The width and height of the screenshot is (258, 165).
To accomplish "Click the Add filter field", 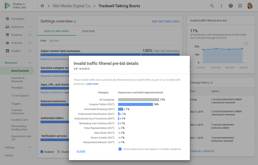I will pyautogui.click(x=54, y=41).
